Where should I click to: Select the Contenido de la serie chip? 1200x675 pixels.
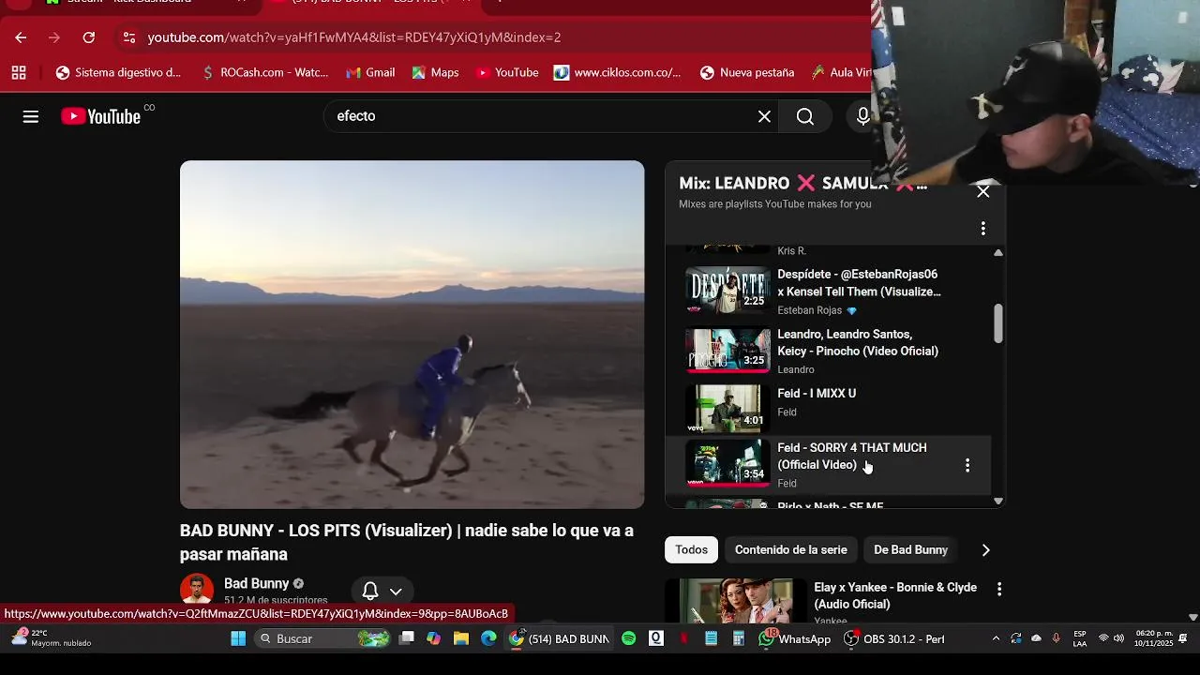790,550
